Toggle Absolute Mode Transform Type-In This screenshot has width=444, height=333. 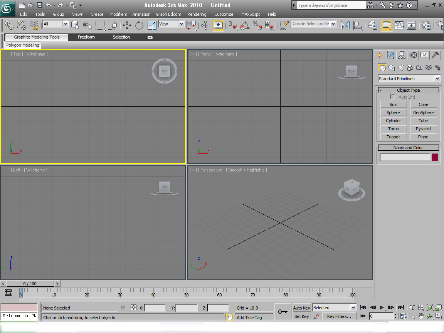pyautogui.click(x=133, y=308)
